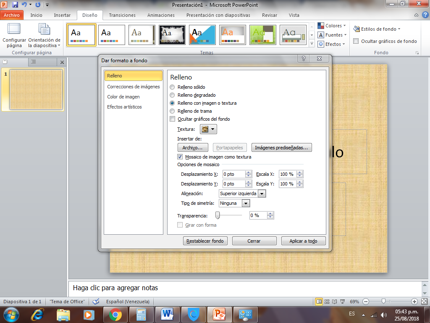Select the first Office theme thumbnail
430x323 pixels.
(81, 34)
